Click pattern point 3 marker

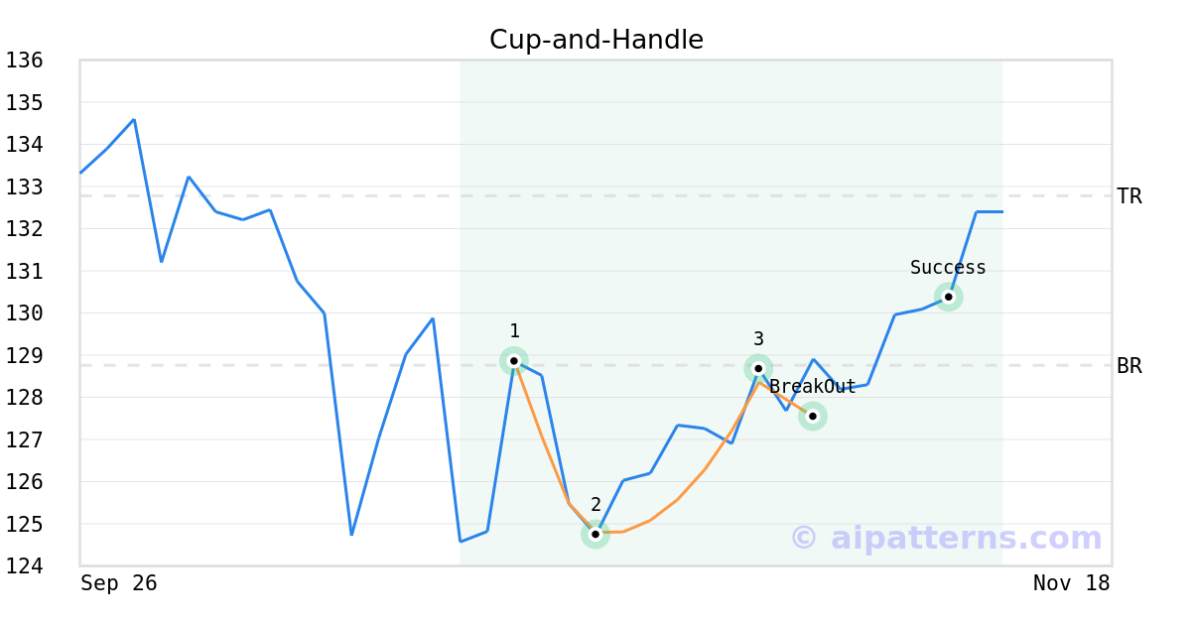758,368
